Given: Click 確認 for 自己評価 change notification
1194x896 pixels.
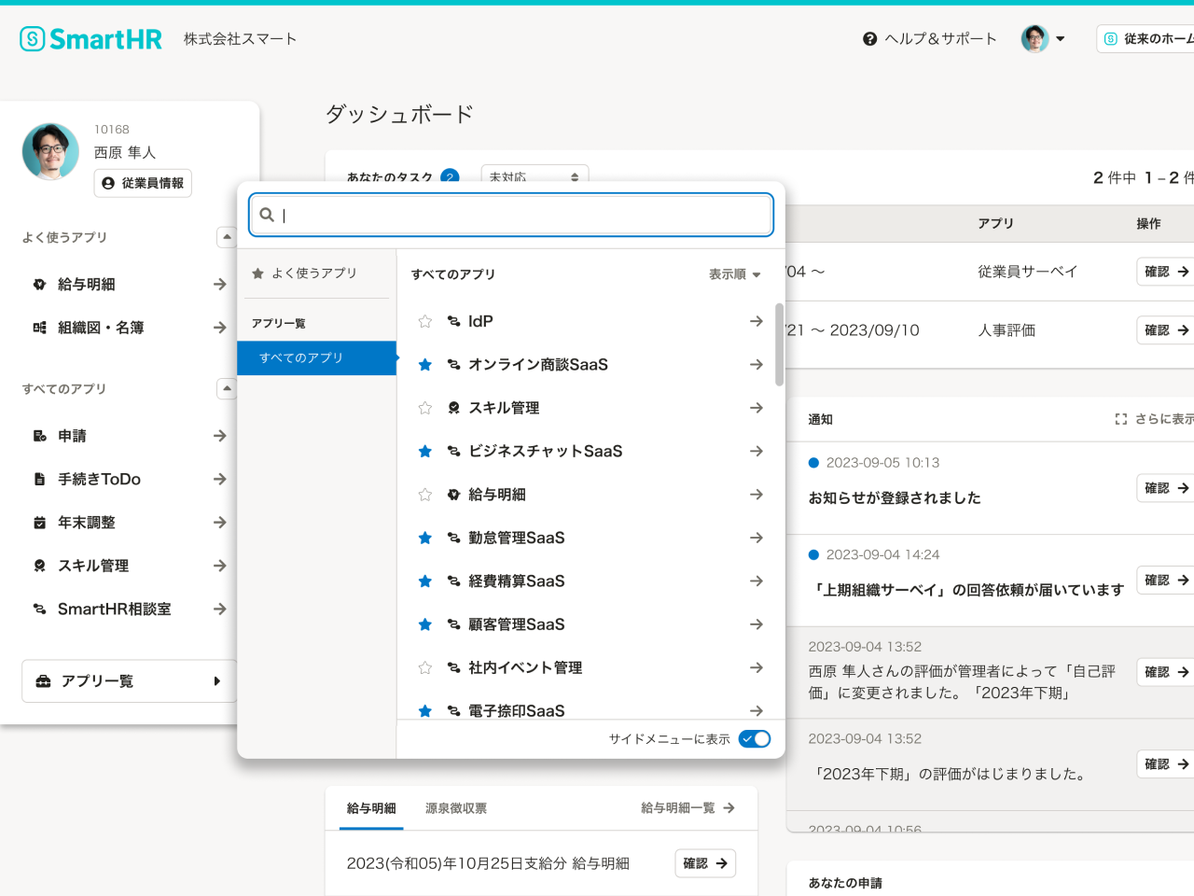Looking at the screenshot, I should pos(1166,672).
